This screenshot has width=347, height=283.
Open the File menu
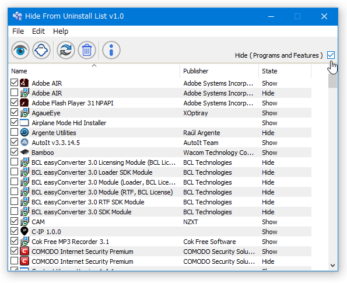point(18,31)
